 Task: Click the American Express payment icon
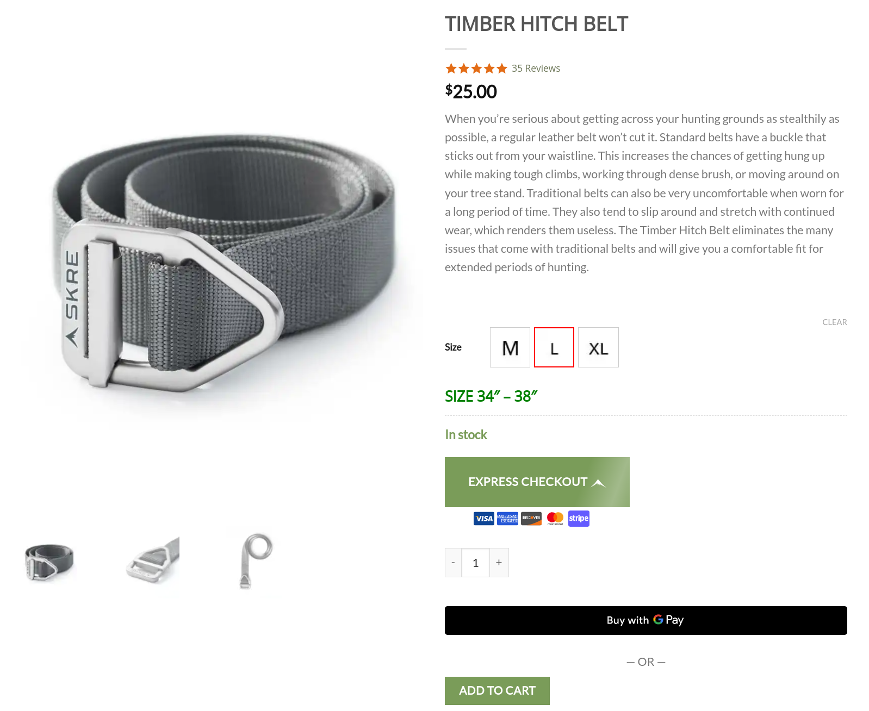[x=507, y=519]
